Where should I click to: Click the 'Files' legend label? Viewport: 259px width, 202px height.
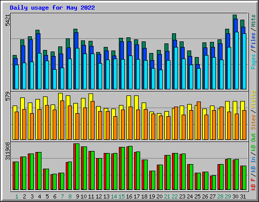point(253,40)
